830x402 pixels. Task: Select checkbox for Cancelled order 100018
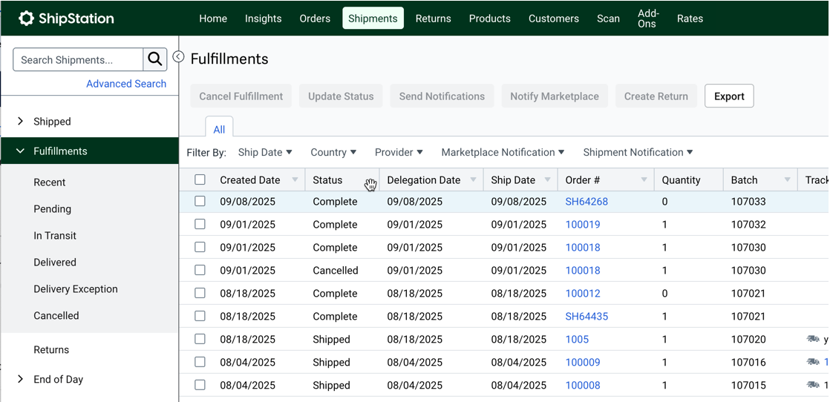coord(200,270)
